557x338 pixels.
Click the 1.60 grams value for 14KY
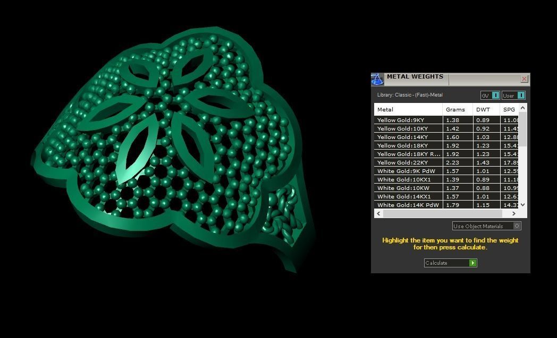coord(453,137)
